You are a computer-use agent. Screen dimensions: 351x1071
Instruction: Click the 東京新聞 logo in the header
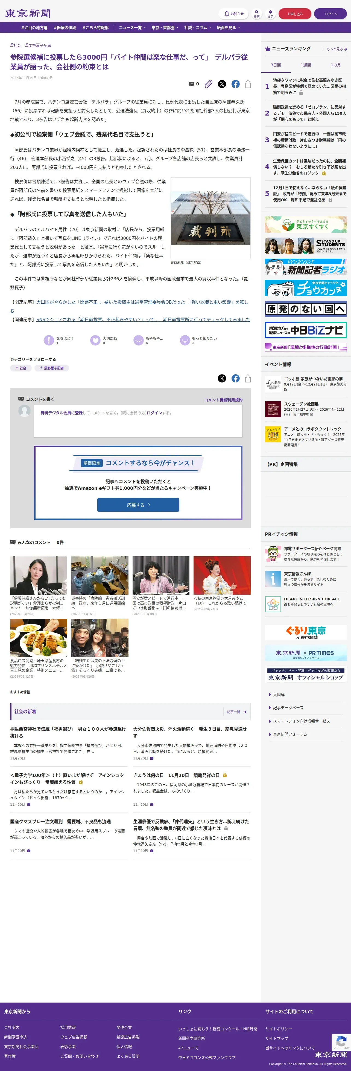[27, 13]
